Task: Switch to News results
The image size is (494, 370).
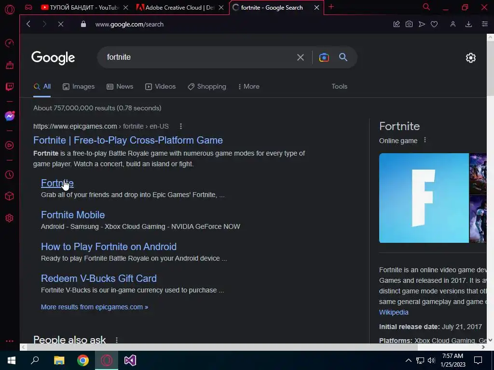Action: coord(120,87)
